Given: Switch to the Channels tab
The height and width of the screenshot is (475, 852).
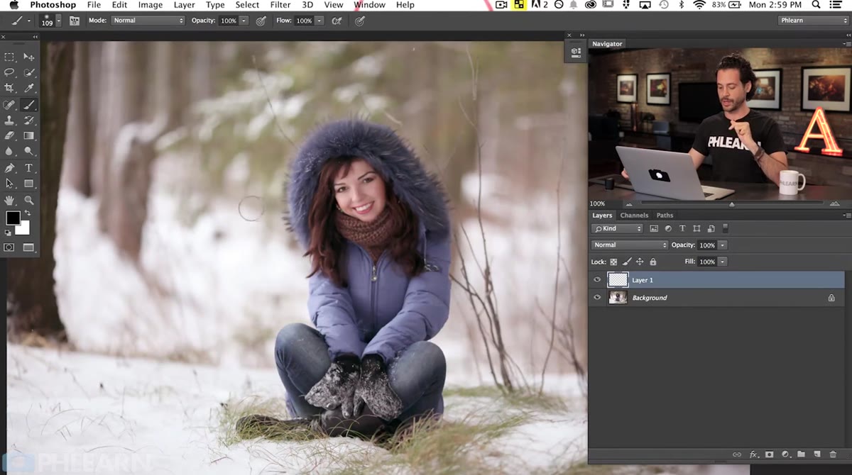Looking at the screenshot, I should click(x=634, y=216).
